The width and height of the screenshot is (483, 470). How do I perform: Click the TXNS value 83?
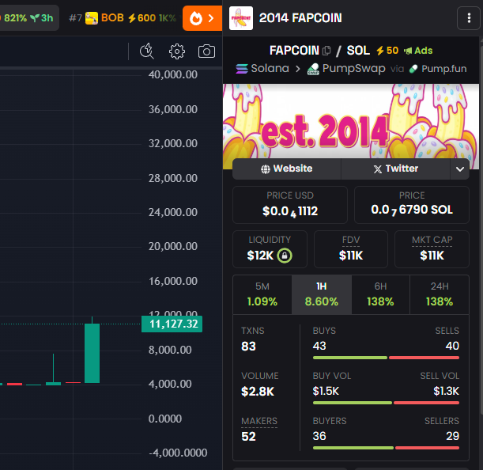tap(248, 346)
